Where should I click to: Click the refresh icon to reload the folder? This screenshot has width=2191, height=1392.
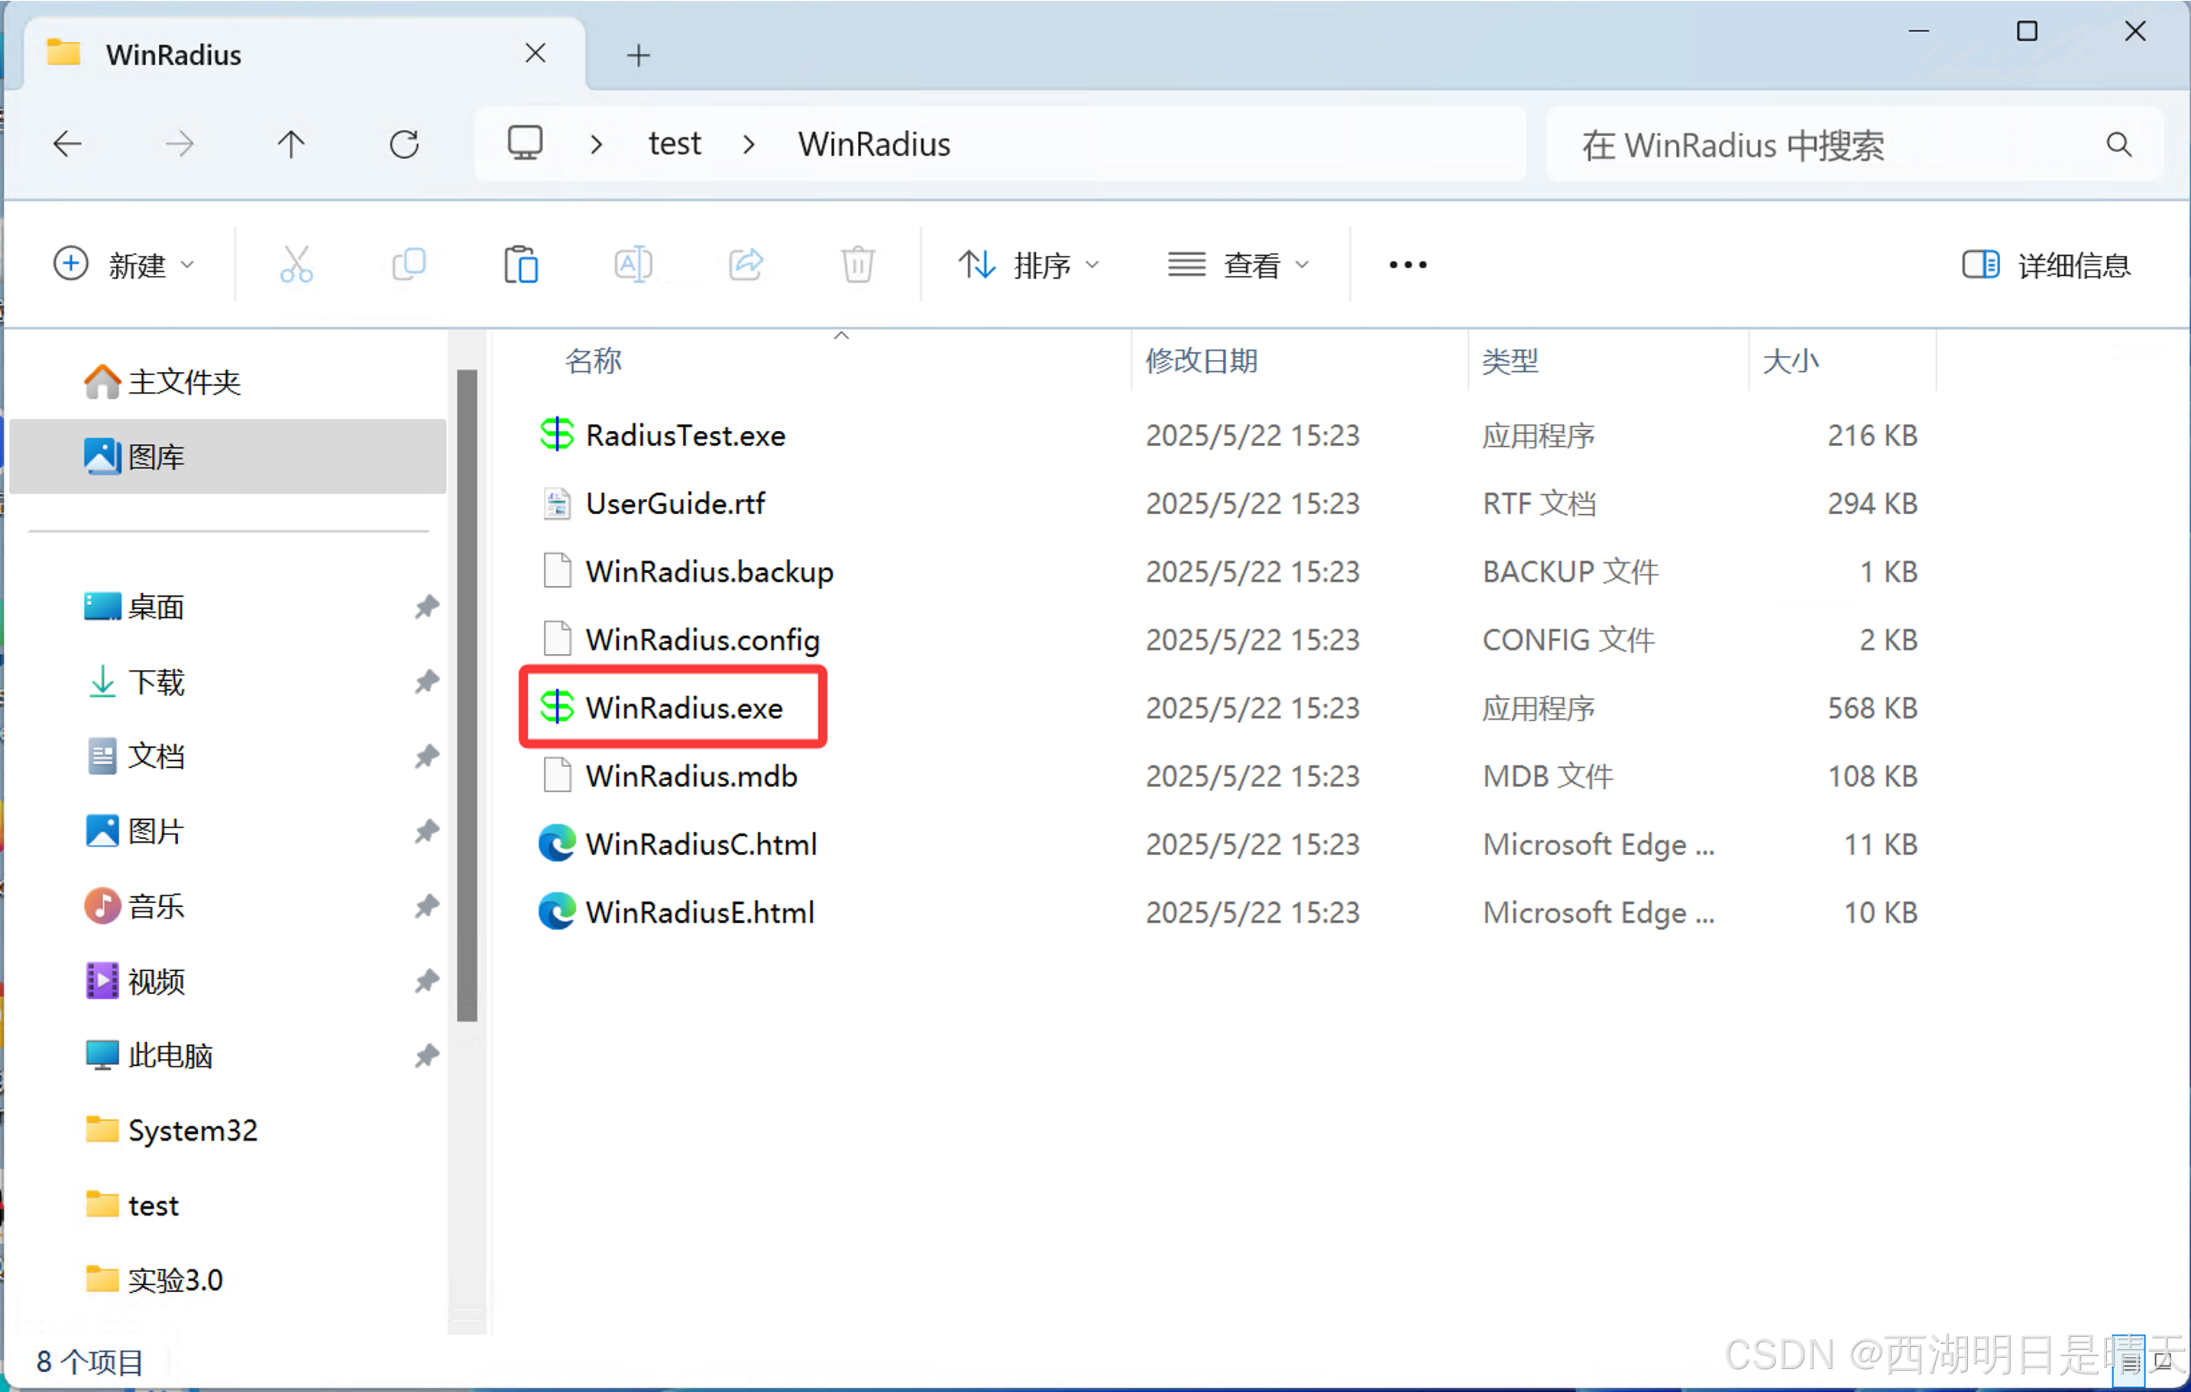[x=404, y=143]
